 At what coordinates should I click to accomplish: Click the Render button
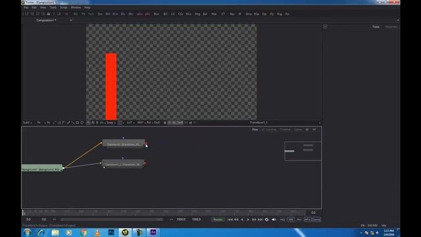pyautogui.click(x=218, y=219)
